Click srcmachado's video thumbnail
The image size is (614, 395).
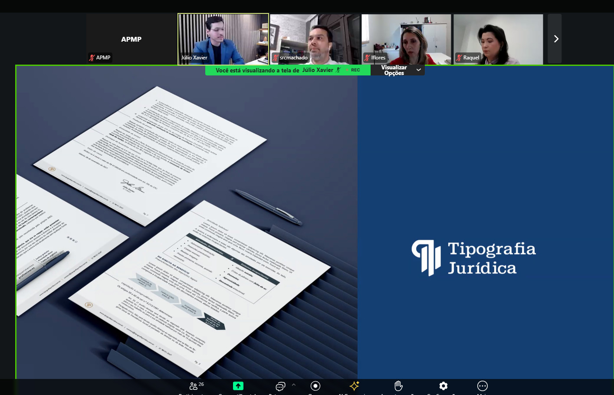pos(315,39)
